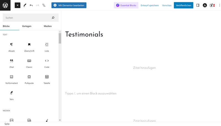The height and width of the screenshot is (126, 221).
Task: Click the Veröffentlichen button
Action: tap(183, 5)
